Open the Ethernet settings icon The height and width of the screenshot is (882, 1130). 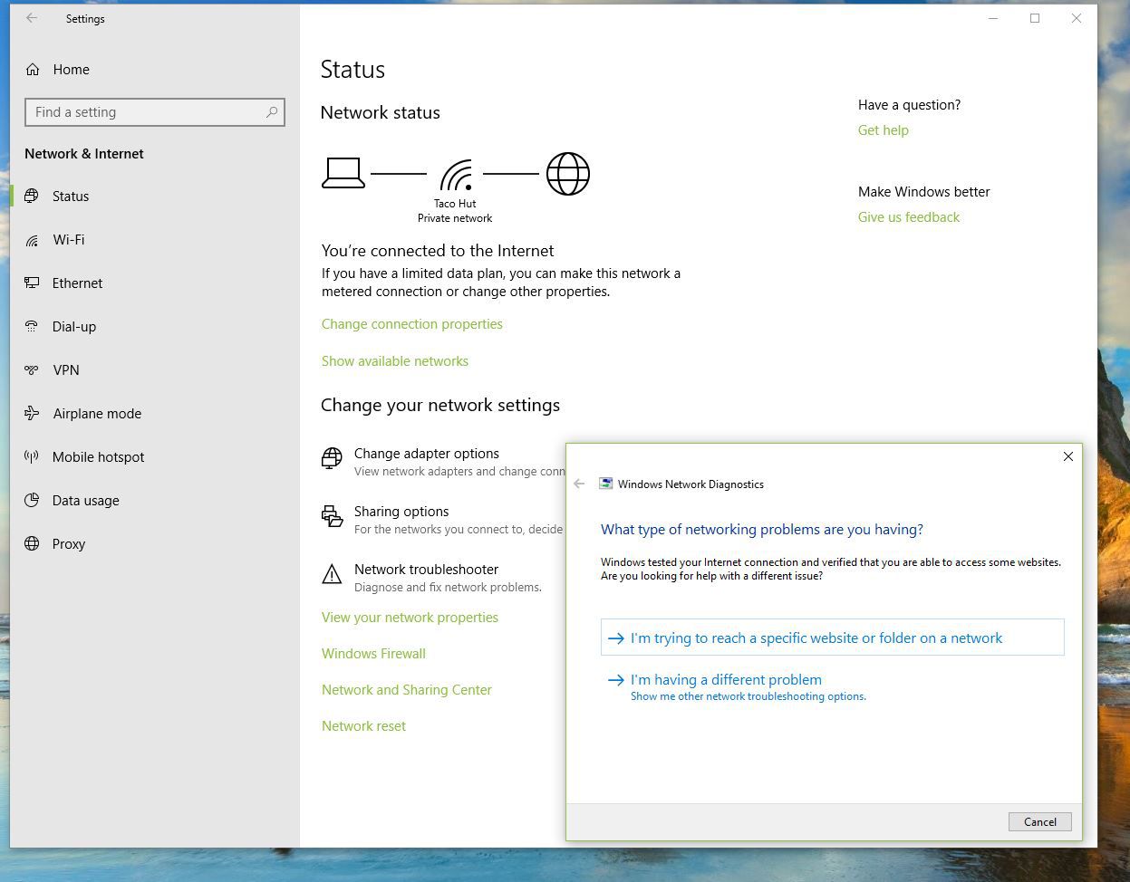pos(33,283)
